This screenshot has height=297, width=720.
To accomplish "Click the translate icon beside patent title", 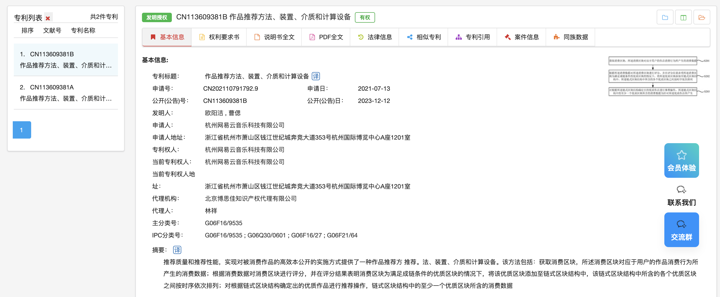I will click(x=316, y=76).
